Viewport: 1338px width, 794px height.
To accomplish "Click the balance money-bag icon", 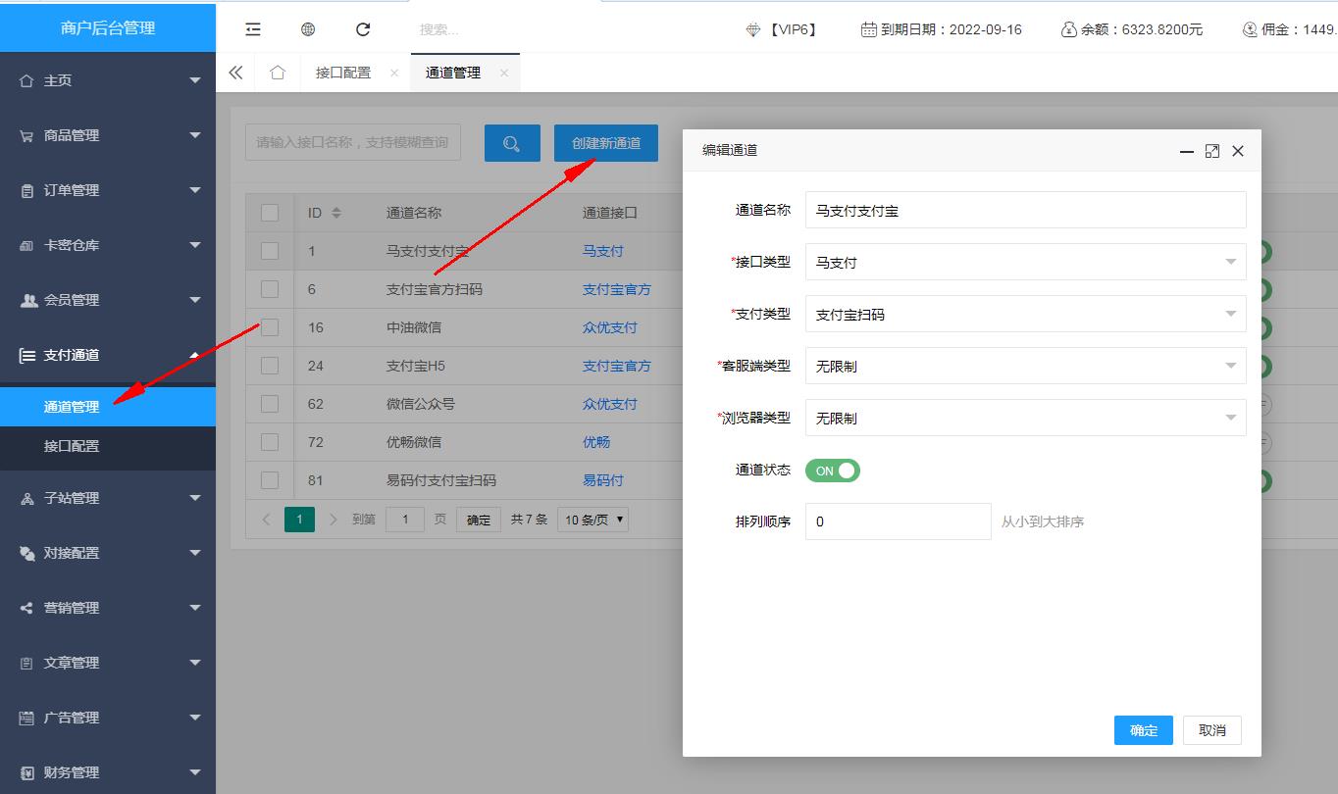I will point(1069,29).
